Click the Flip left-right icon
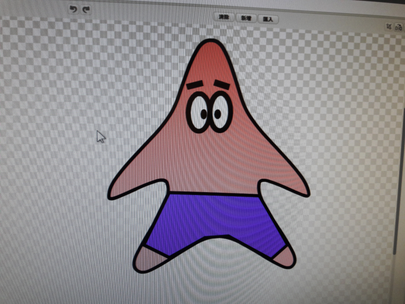The height and width of the screenshot is (304, 405). tap(398, 27)
